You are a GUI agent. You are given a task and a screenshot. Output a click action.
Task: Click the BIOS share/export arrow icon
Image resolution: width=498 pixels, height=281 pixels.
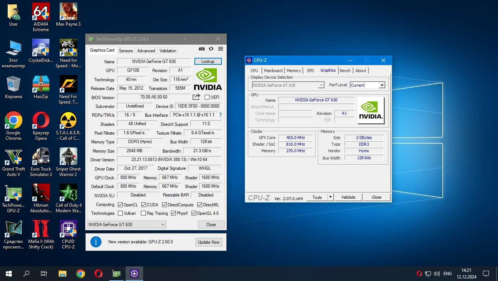click(197, 97)
